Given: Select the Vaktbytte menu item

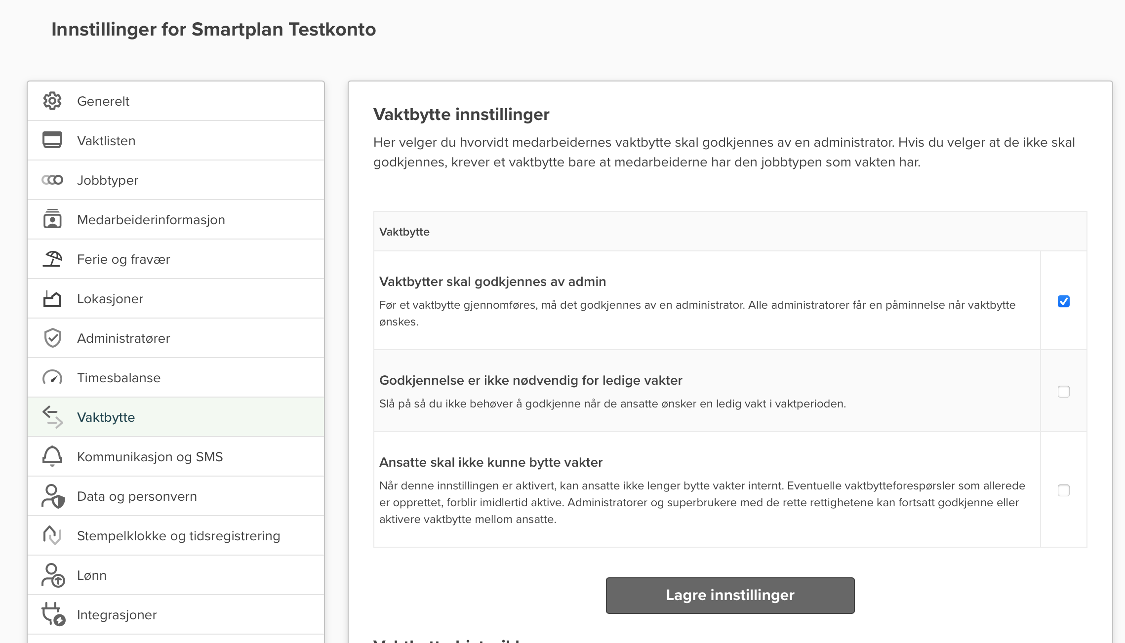Looking at the screenshot, I should point(106,417).
